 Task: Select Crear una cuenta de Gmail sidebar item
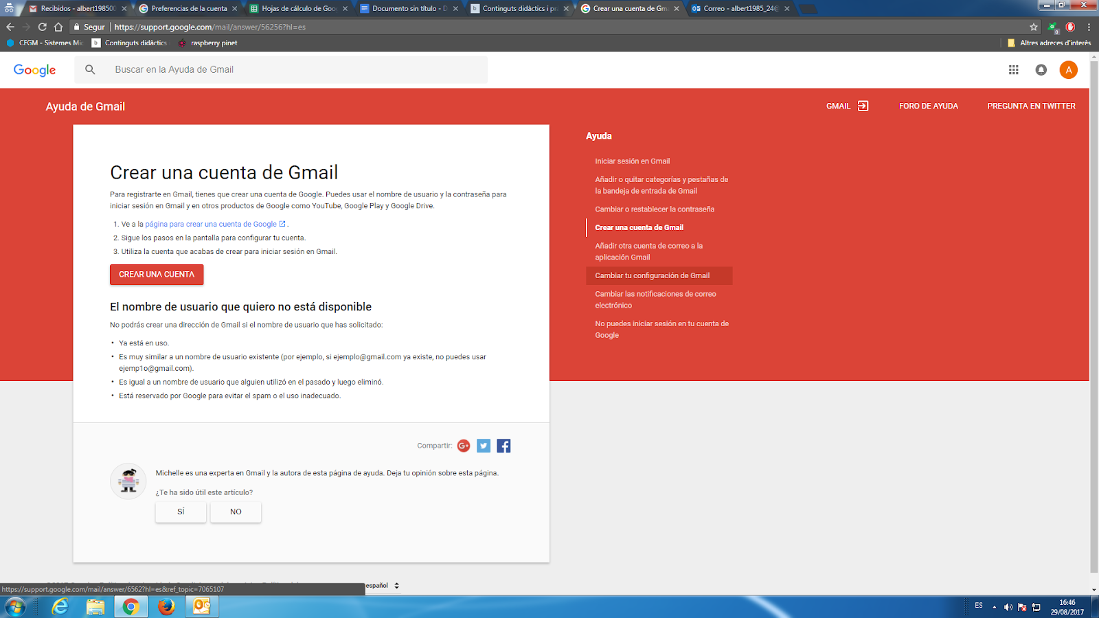pyautogui.click(x=639, y=227)
